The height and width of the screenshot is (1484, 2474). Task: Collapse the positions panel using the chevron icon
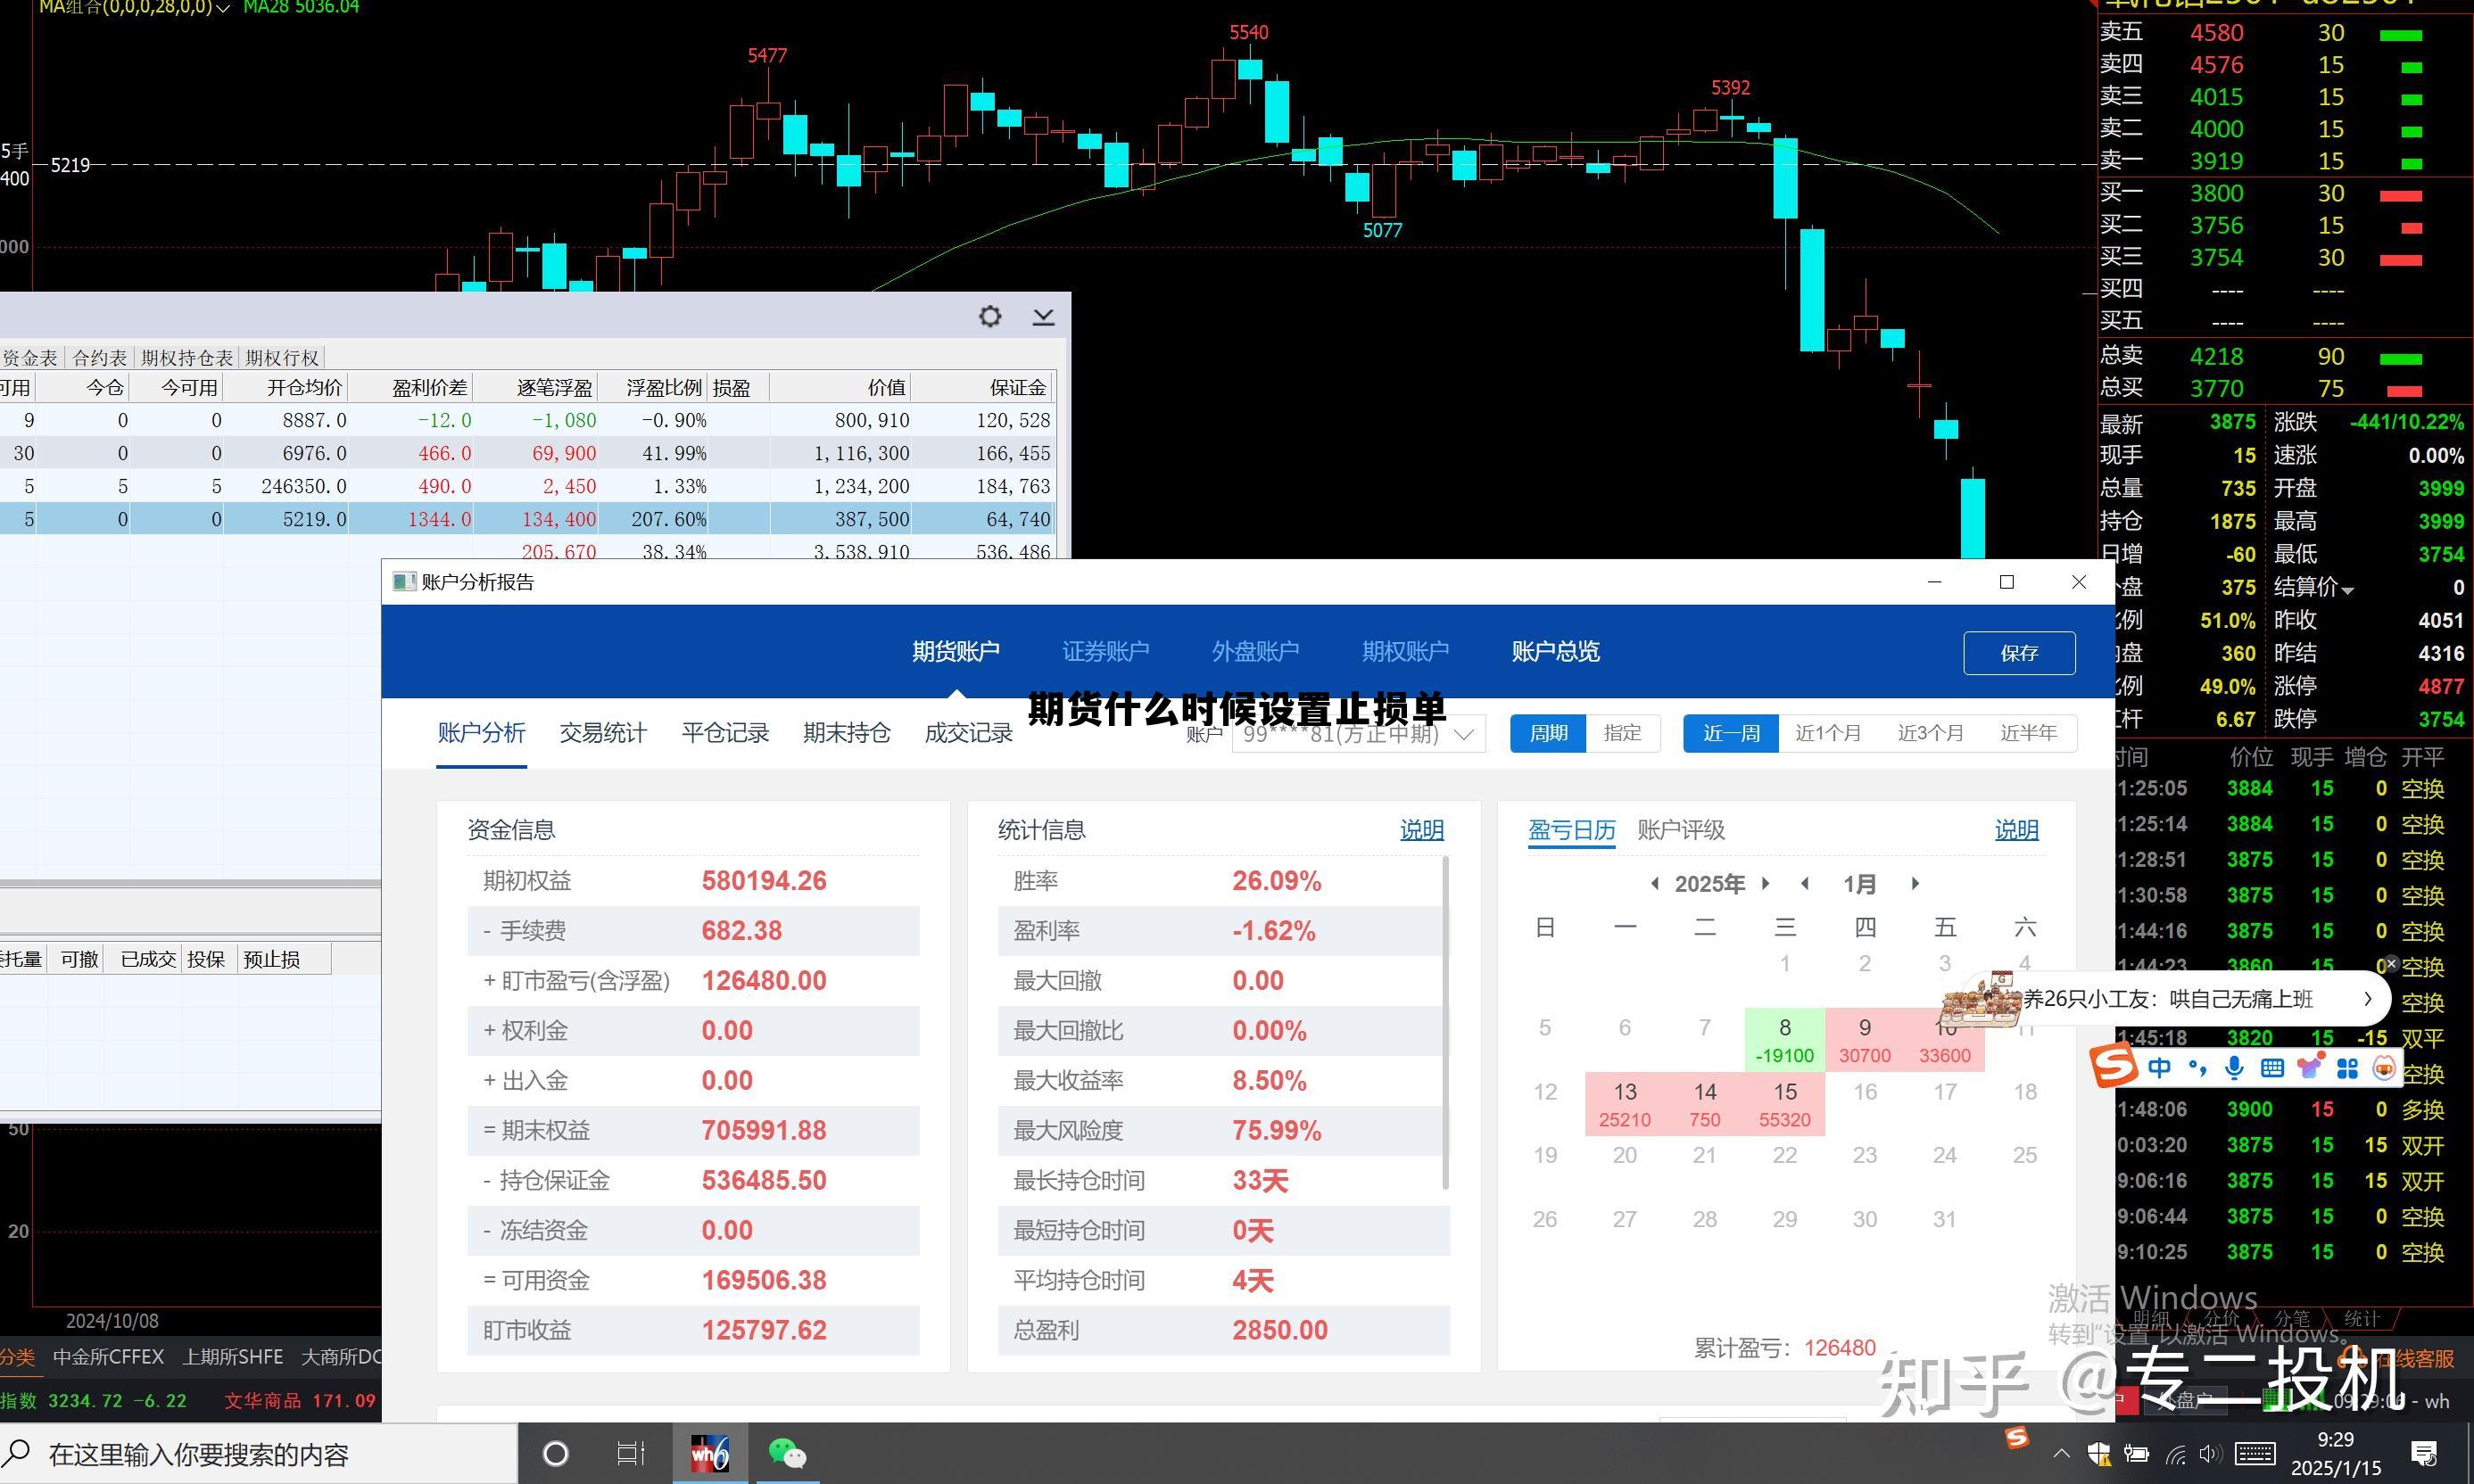1044,317
